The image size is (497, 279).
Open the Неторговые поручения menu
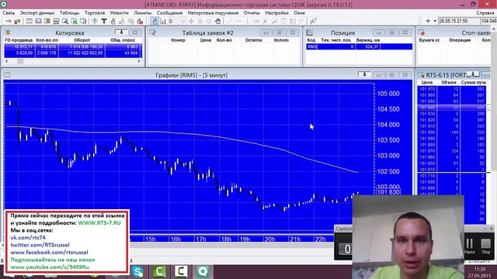[213, 13]
